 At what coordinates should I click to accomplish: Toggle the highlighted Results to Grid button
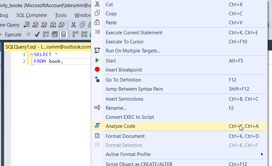[64, 34]
